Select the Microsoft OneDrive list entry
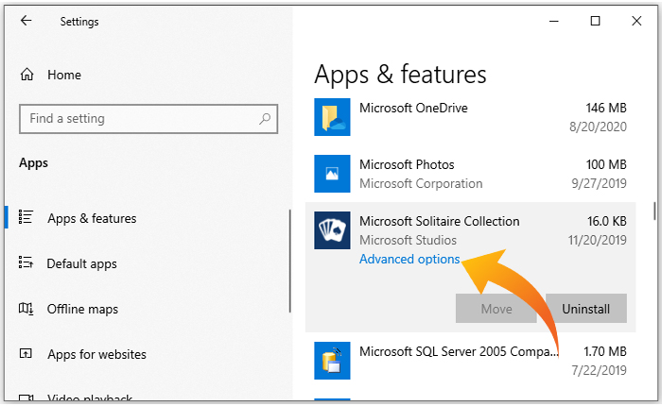This screenshot has width=662, height=406. [x=473, y=117]
